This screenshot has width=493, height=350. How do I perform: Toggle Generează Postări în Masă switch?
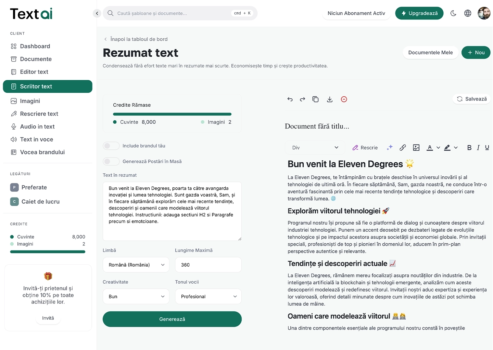point(111,161)
